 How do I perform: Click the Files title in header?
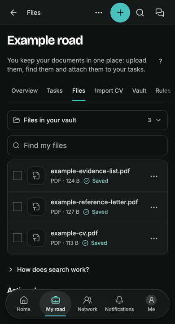[x=34, y=13]
